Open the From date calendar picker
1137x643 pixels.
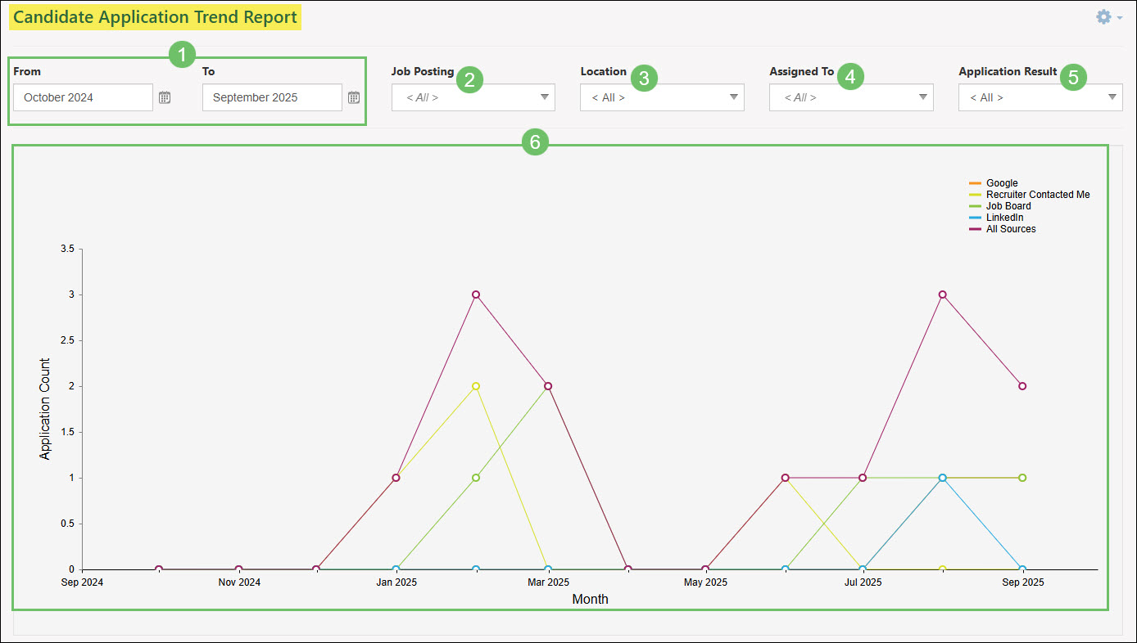165,97
